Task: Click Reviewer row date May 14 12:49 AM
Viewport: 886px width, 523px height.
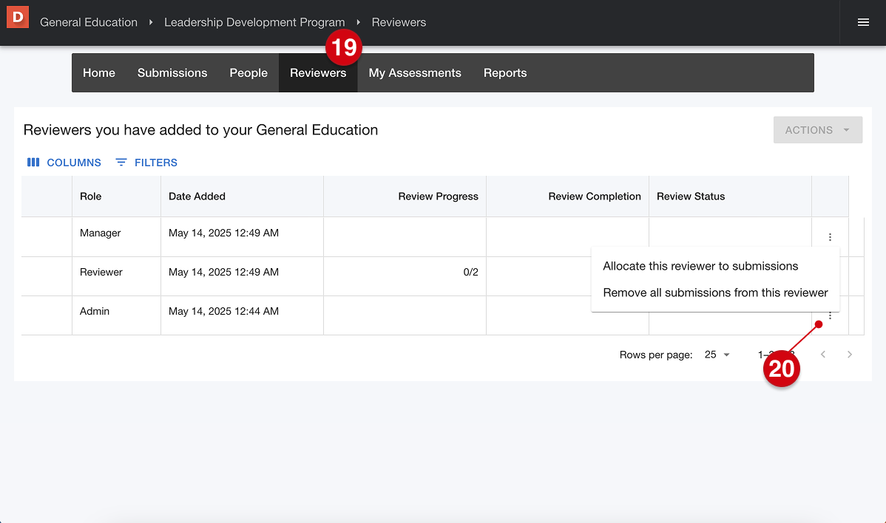Action: pyautogui.click(x=224, y=272)
